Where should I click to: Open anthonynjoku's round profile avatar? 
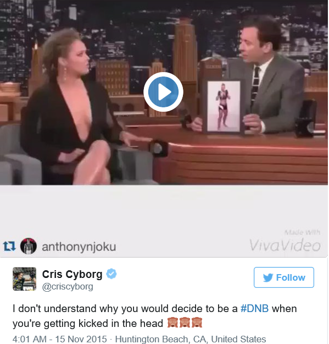(29, 246)
